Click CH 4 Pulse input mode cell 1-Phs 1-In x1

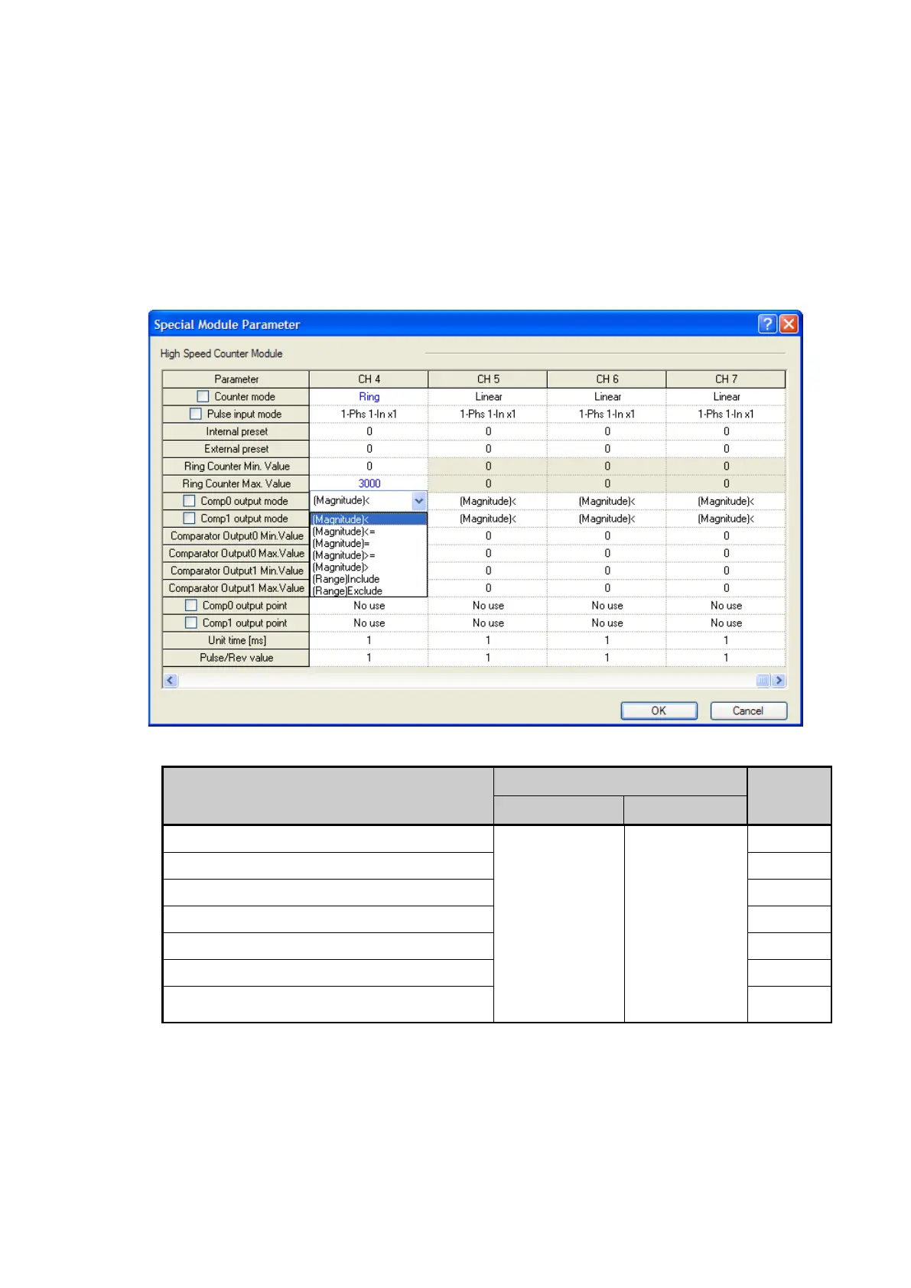[369, 414]
